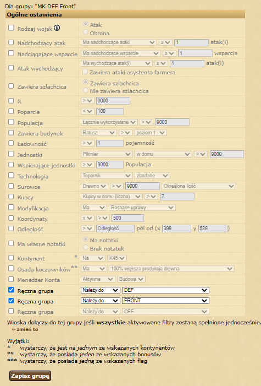Enable the Nadciągające wsparcie checkbox
Image resolution: width=261 pixels, height=386 pixels.
11,53
